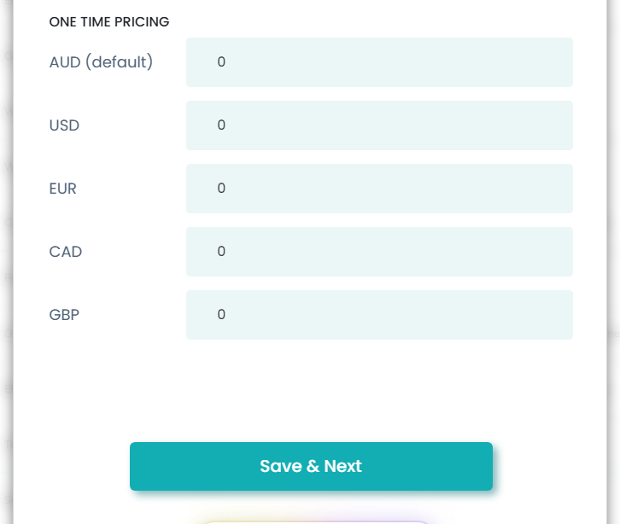
Task: Click the AUD (default) label text
Action: (101, 62)
